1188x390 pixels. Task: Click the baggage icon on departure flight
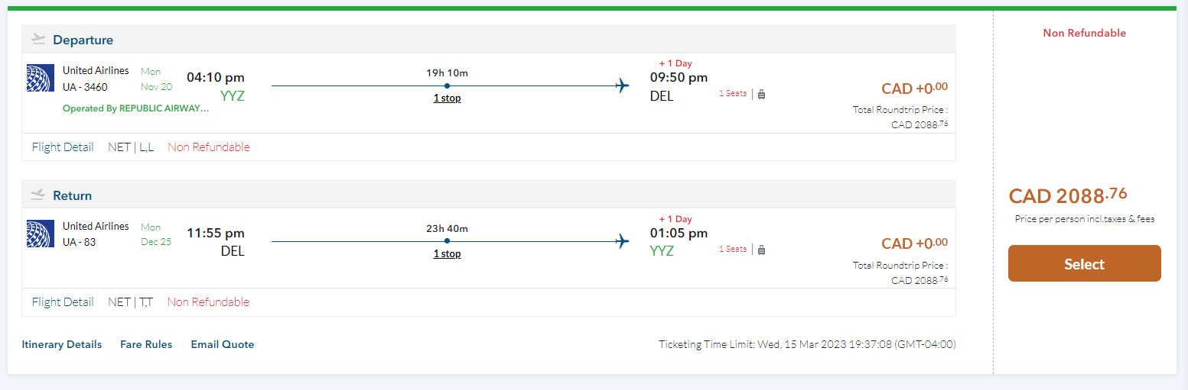[761, 94]
